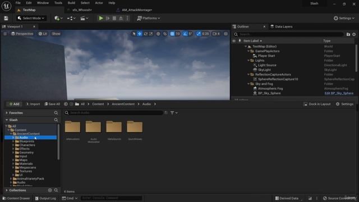Change rotation snap value 5°

(190, 34)
